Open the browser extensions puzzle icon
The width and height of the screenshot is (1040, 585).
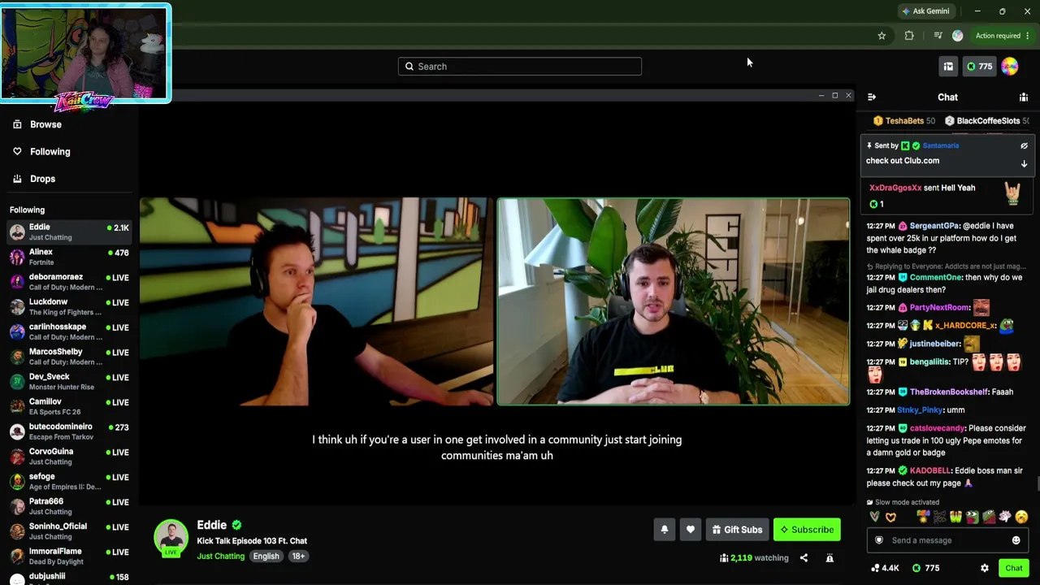[909, 36]
